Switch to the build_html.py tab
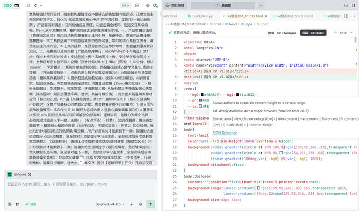Viewport: 359px width, 211px height. 200,16
